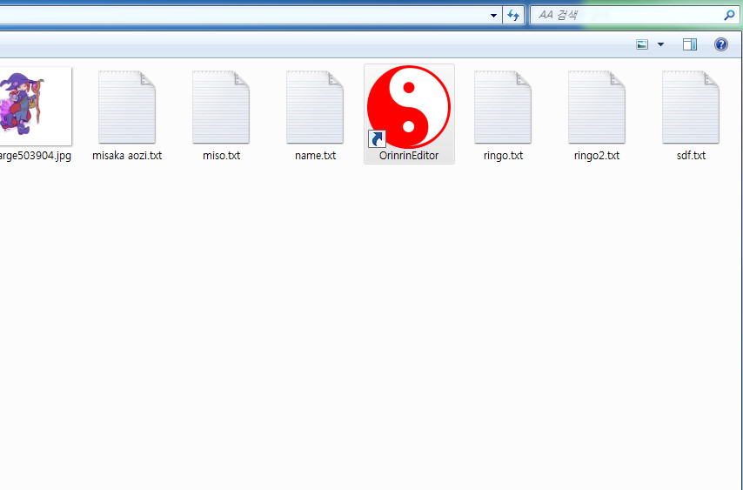The image size is (743, 490).
Task: Toggle the preview pane button
Action: (x=690, y=44)
